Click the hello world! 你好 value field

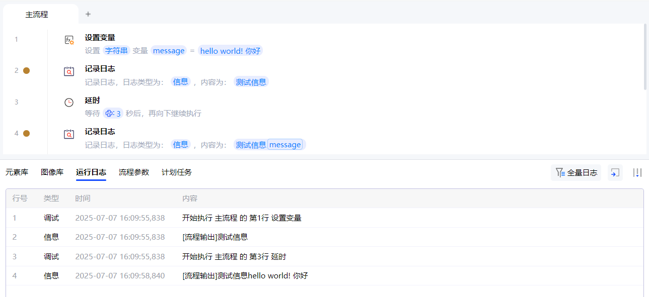pos(231,51)
